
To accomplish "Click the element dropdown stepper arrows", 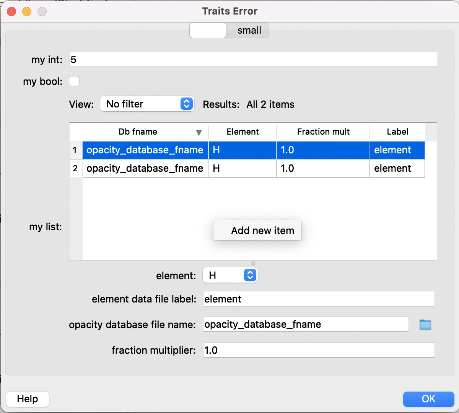I will 251,275.
